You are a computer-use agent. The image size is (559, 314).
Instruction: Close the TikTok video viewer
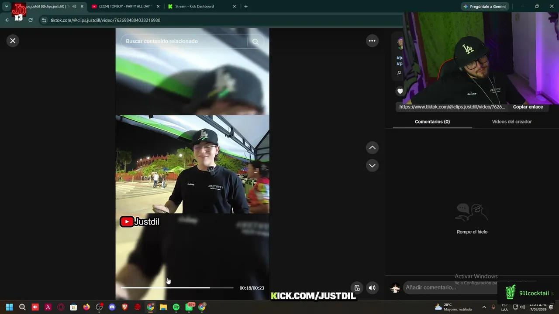(x=13, y=41)
